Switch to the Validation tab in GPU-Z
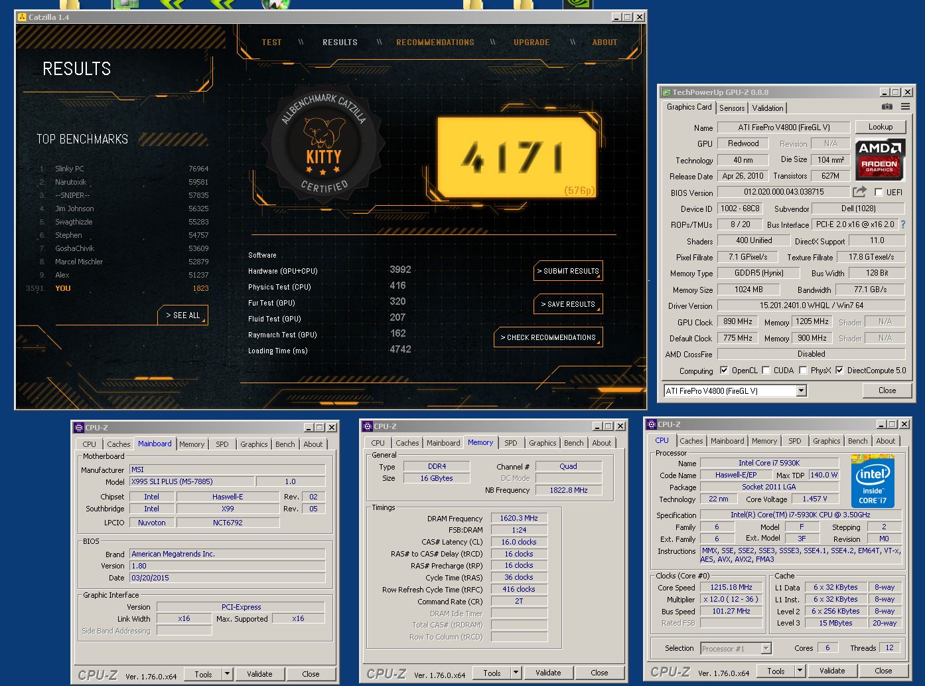This screenshot has width=925, height=686. click(x=768, y=108)
